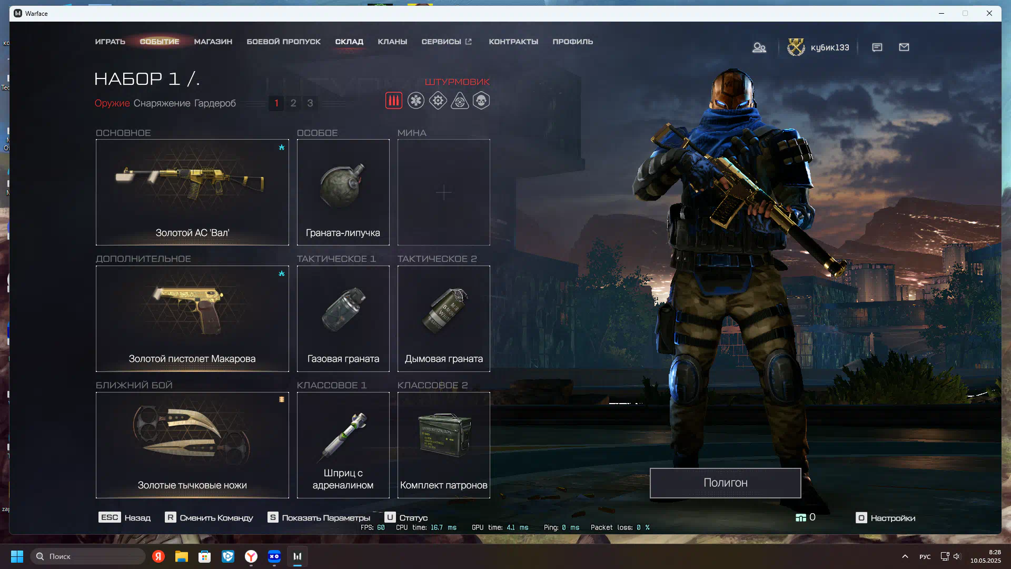Select loadout set 1

[276, 103]
